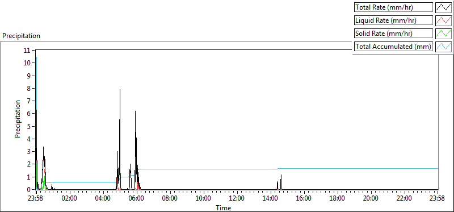Click the 23:58 start time axis label
The height and width of the screenshot is (212, 454).
(36, 198)
